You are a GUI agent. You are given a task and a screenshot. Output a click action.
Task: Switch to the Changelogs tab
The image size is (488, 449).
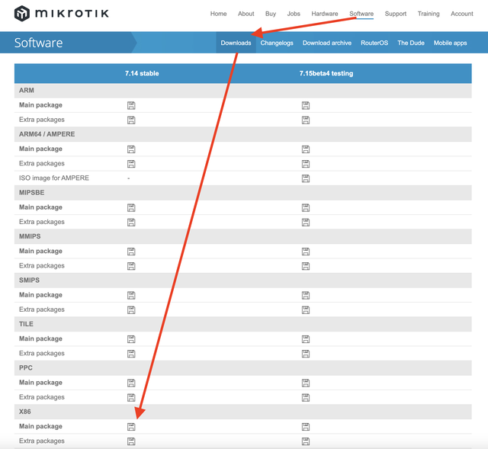[x=277, y=43]
